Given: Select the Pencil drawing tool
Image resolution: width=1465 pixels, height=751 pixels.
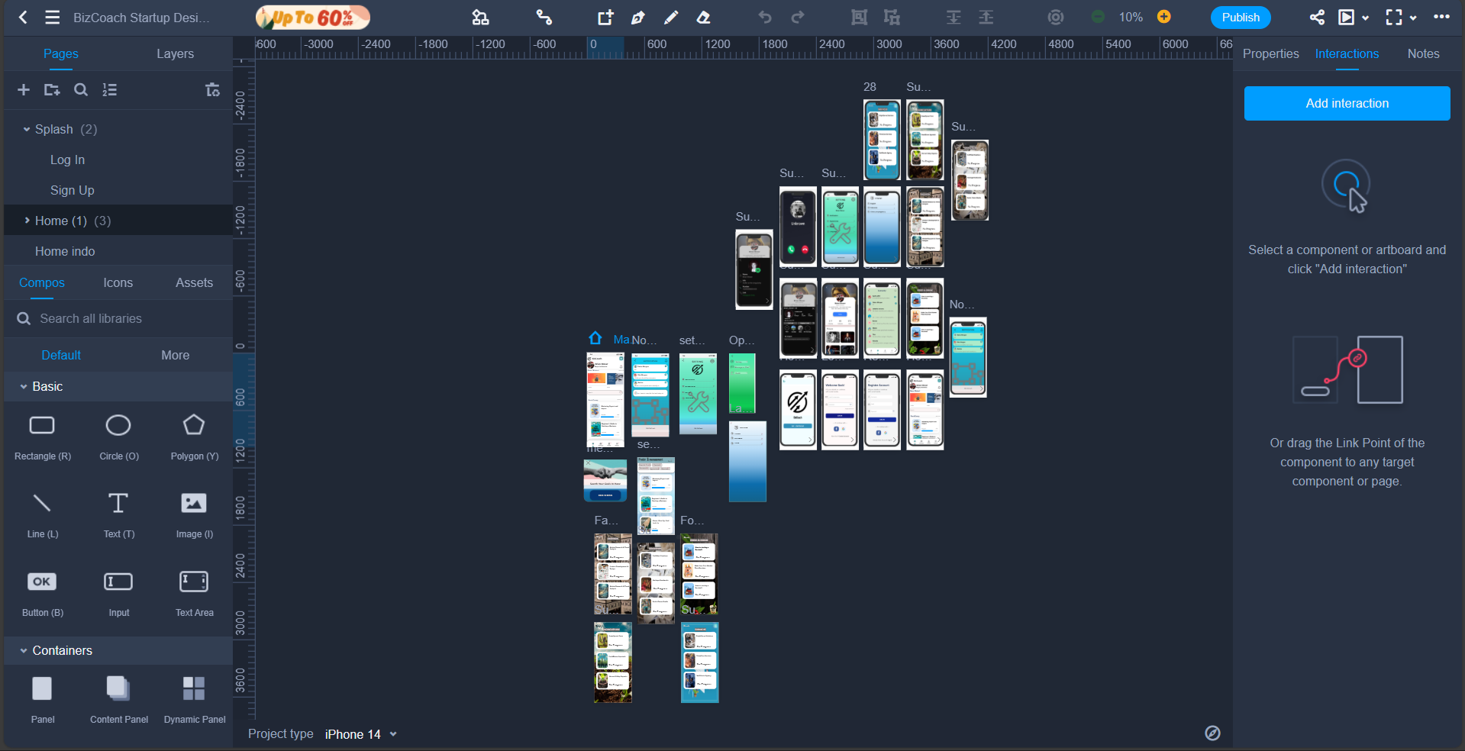Looking at the screenshot, I should click(x=671, y=18).
